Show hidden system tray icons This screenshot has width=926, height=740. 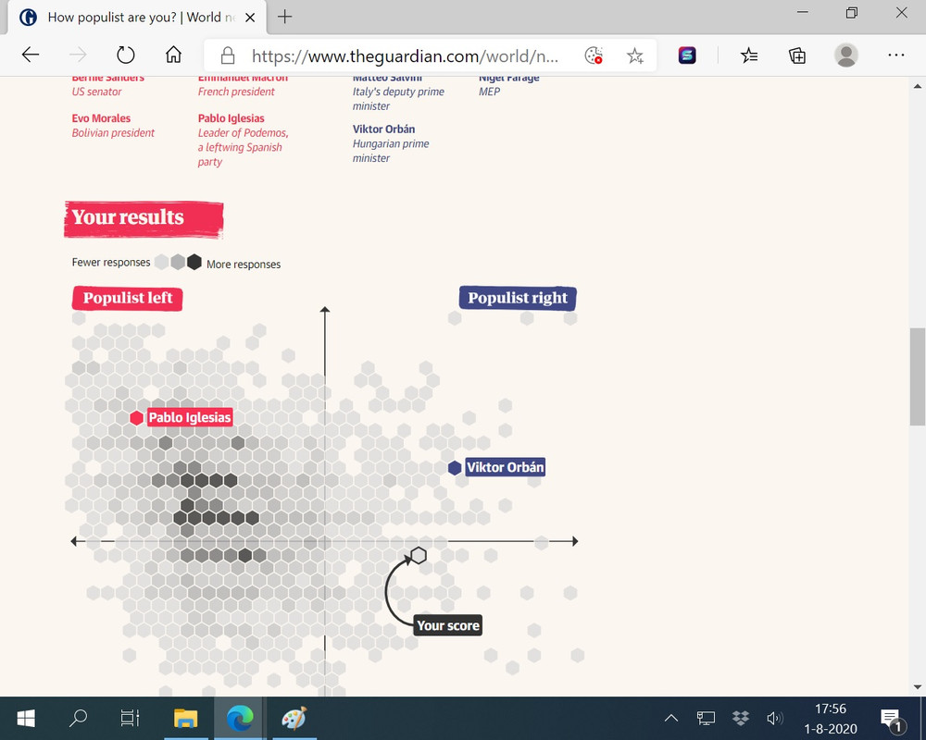[670, 718]
